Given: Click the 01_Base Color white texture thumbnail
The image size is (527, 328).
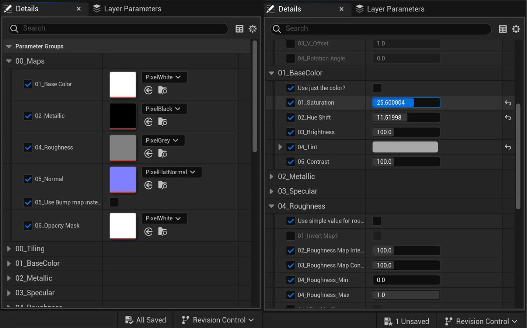Looking at the screenshot, I should (123, 85).
